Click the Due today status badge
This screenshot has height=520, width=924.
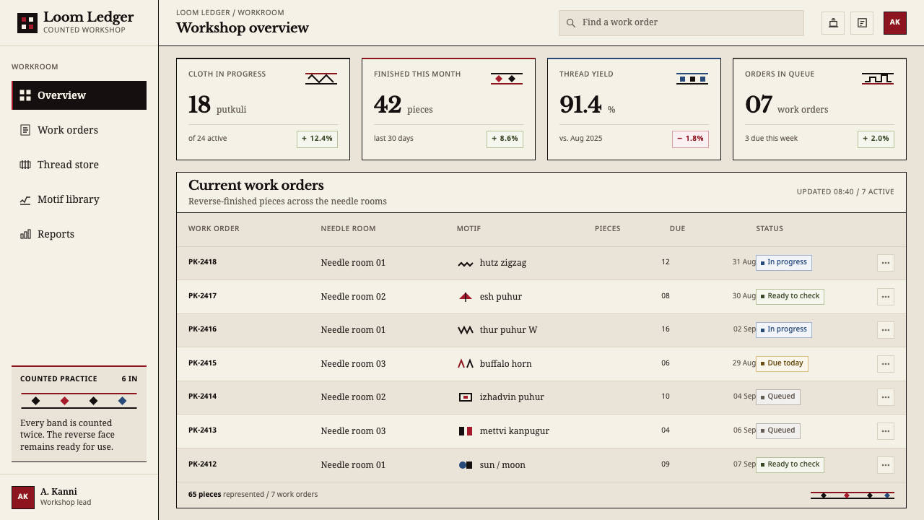pyautogui.click(x=782, y=364)
